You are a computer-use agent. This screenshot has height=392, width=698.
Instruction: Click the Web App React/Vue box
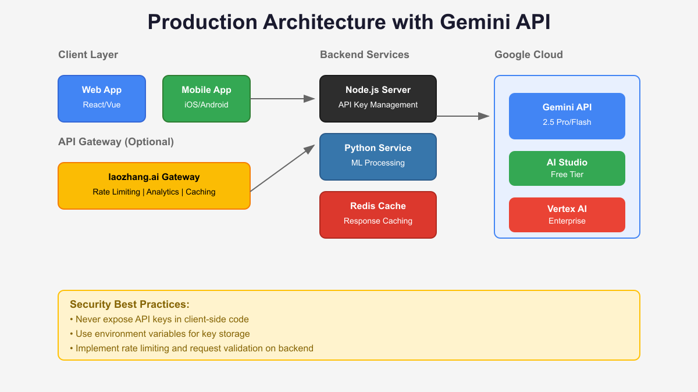(x=102, y=99)
